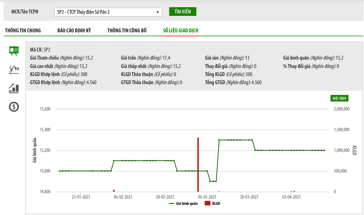
Task: Click the dollar coin icon
Action: coord(14,107)
